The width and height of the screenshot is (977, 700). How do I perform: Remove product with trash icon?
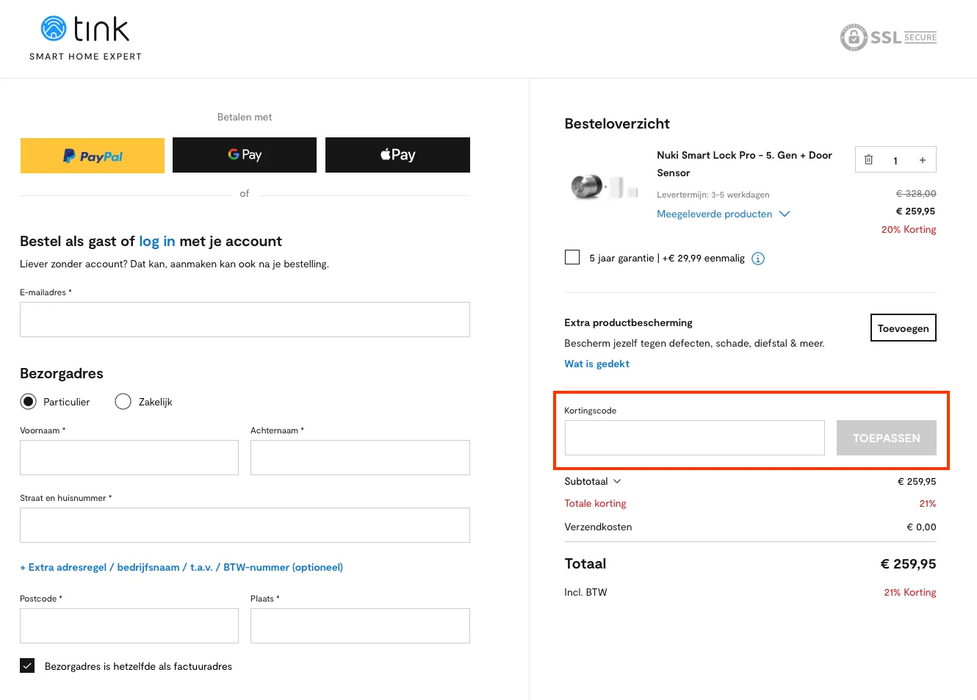868,160
